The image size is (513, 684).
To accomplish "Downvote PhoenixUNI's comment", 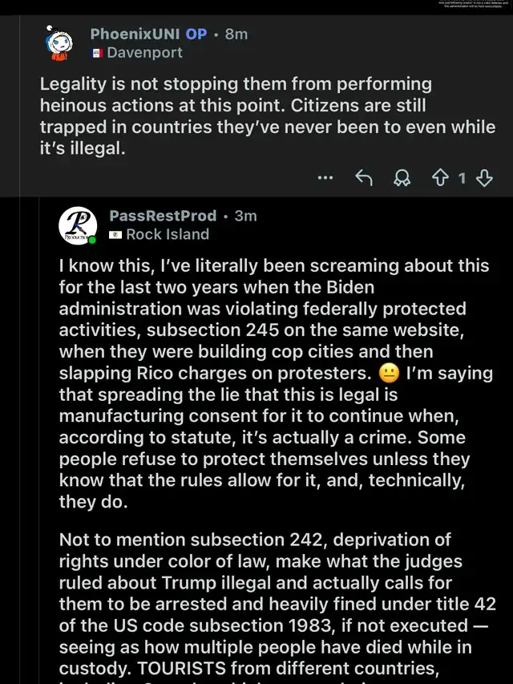I will tap(483, 178).
